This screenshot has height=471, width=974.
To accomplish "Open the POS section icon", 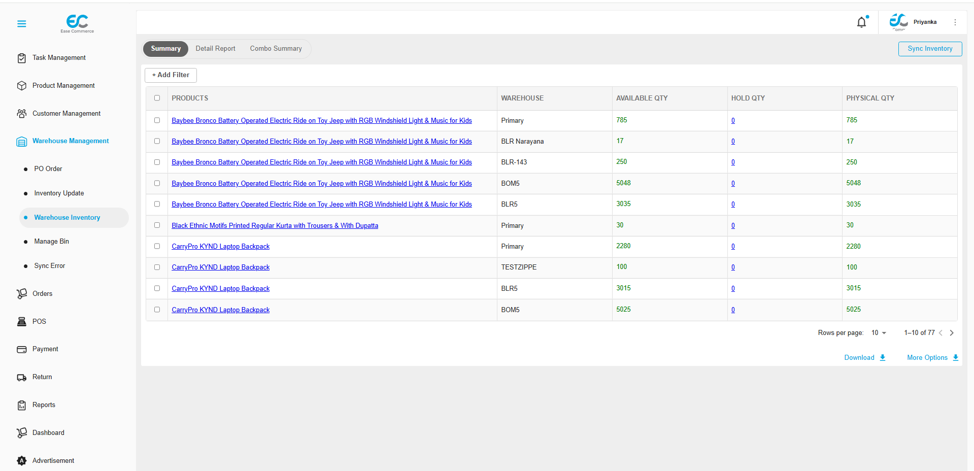I will pyautogui.click(x=21, y=321).
